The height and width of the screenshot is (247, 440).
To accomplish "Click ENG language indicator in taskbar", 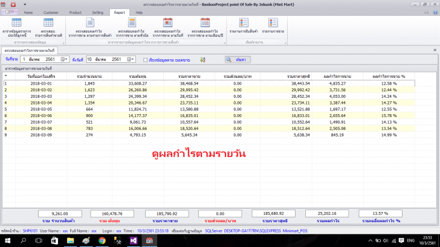I will 411,240.
